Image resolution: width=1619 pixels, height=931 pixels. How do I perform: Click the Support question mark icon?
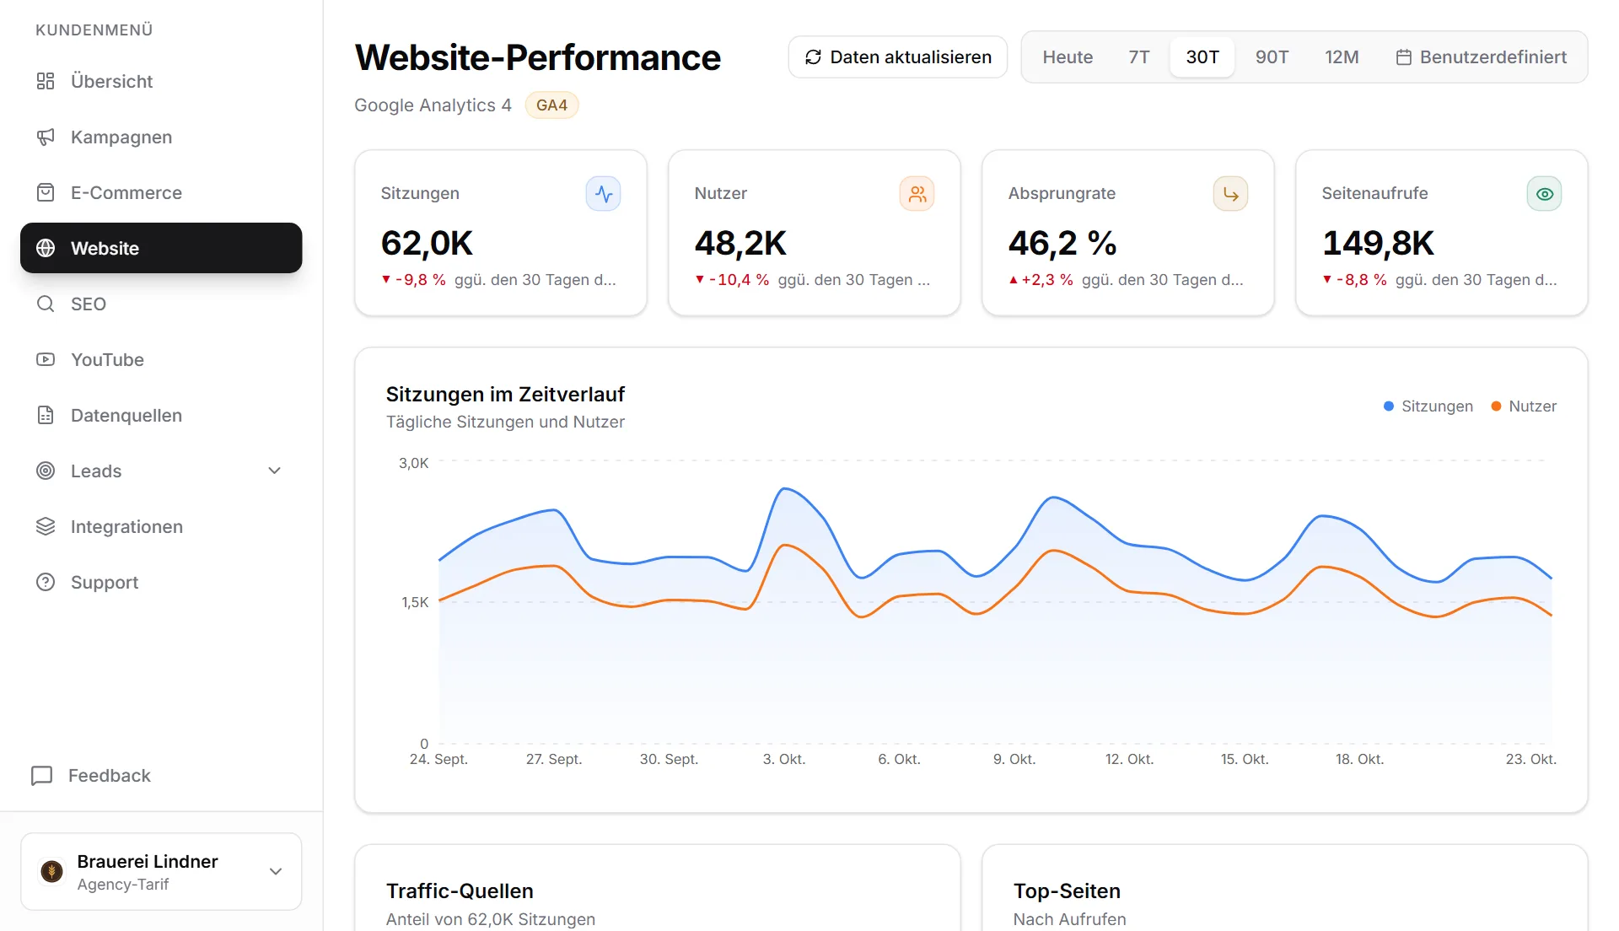point(46,582)
